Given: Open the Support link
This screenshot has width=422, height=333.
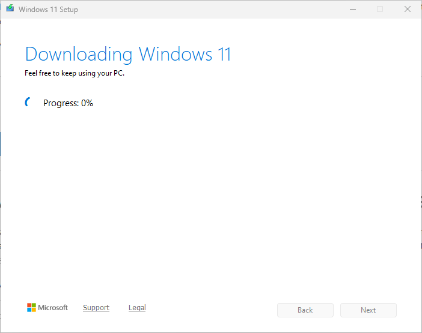Looking at the screenshot, I should click(96, 307).
